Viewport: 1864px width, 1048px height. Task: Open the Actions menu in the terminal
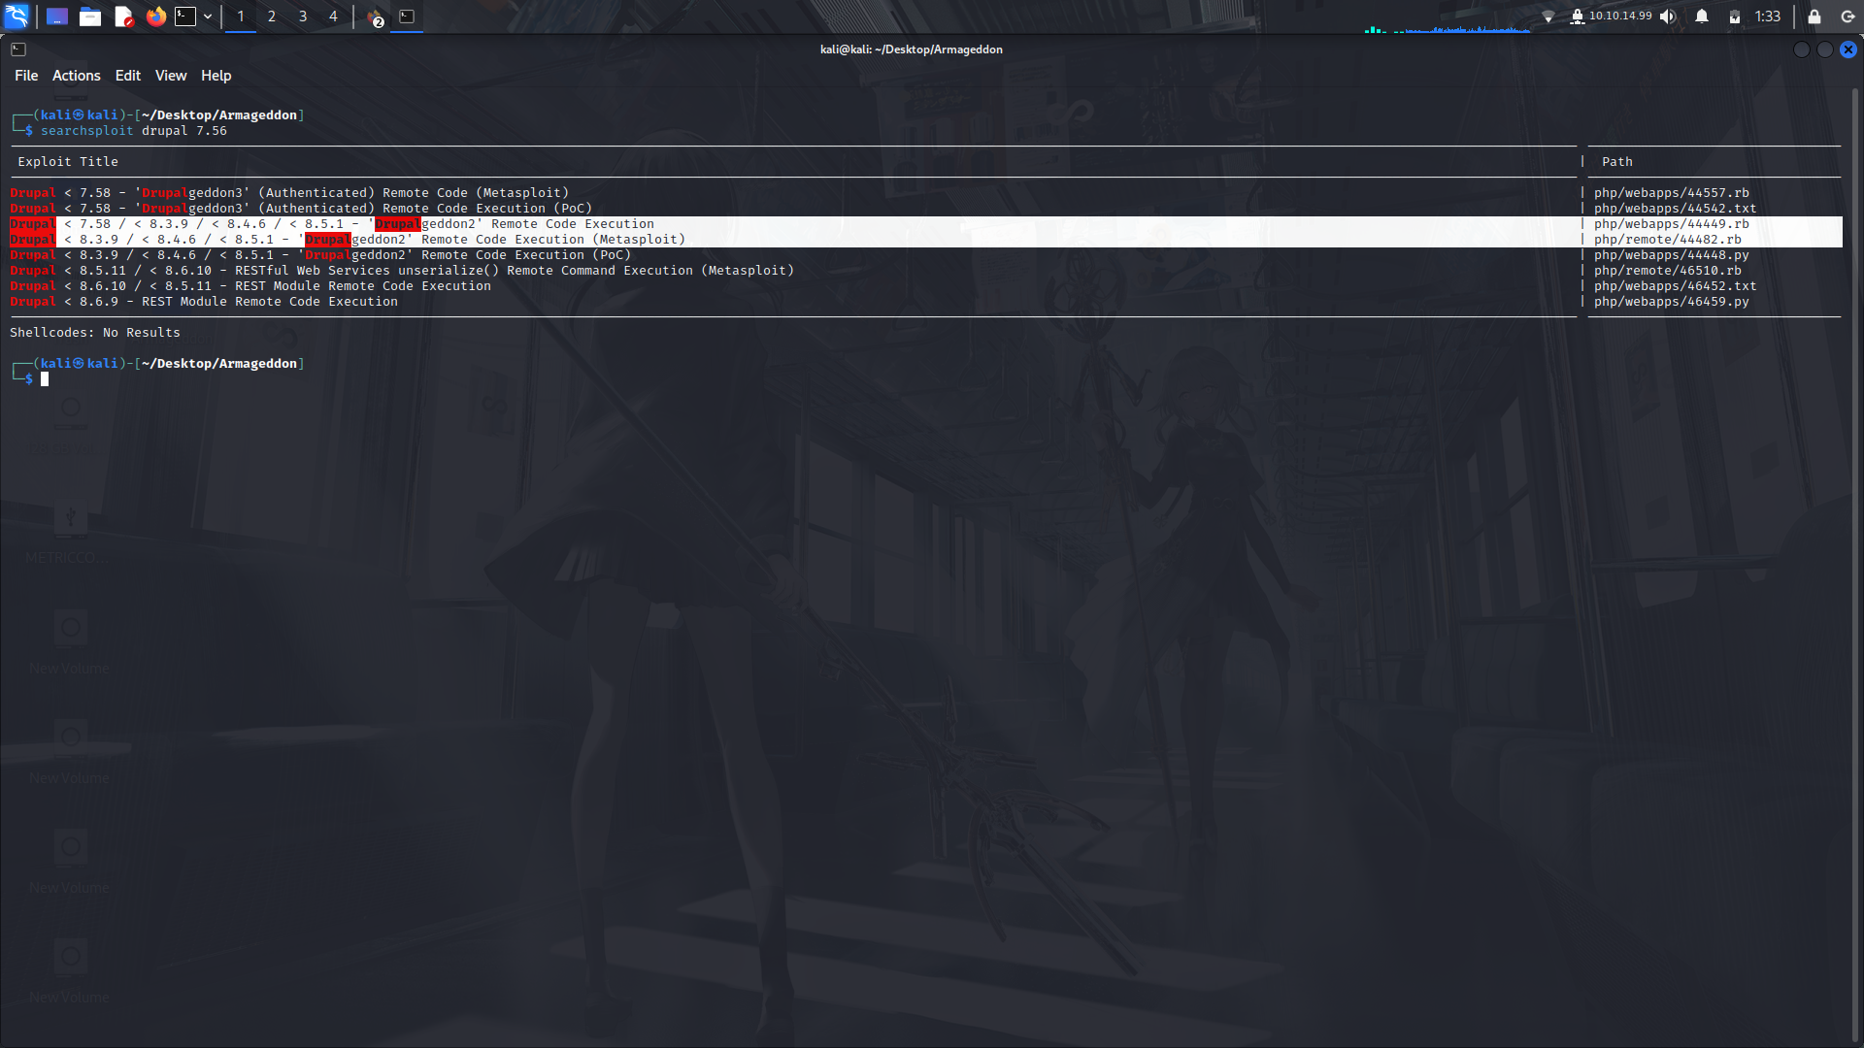pos(76,75)
